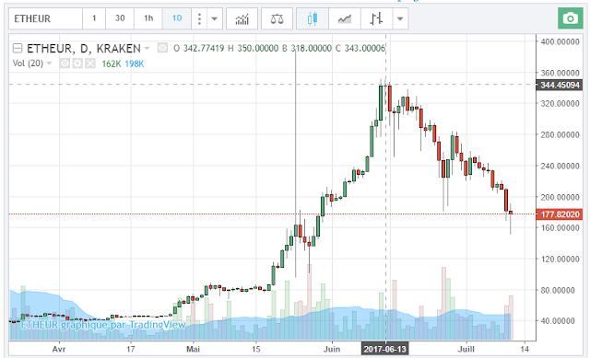Click the red 177.82020 price label

(x=560, y=214)
